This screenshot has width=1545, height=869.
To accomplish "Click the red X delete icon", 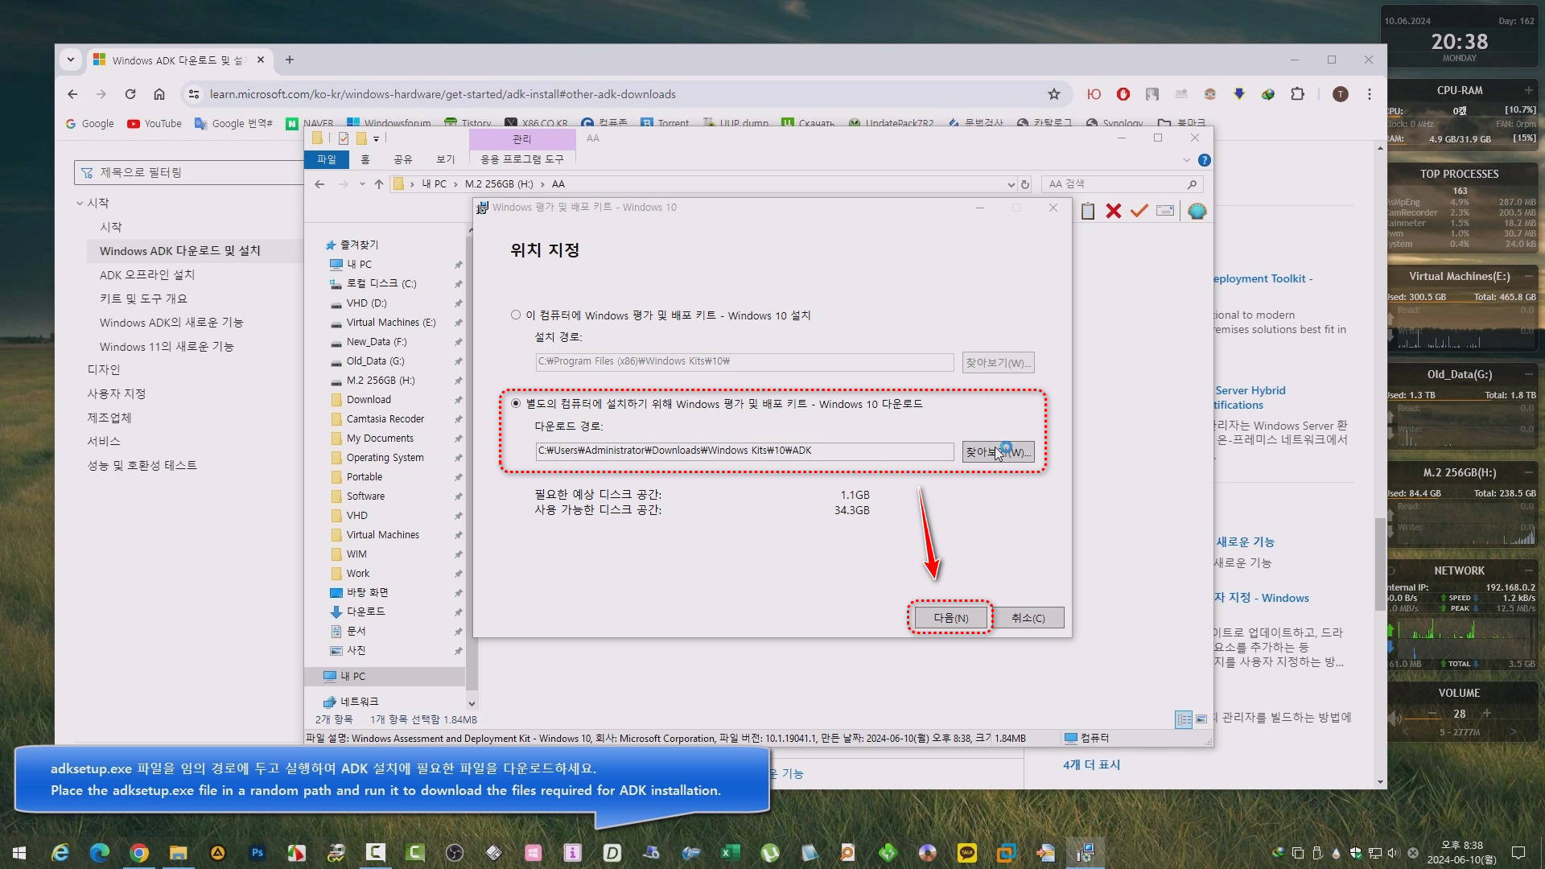I will click(1113, 211).
